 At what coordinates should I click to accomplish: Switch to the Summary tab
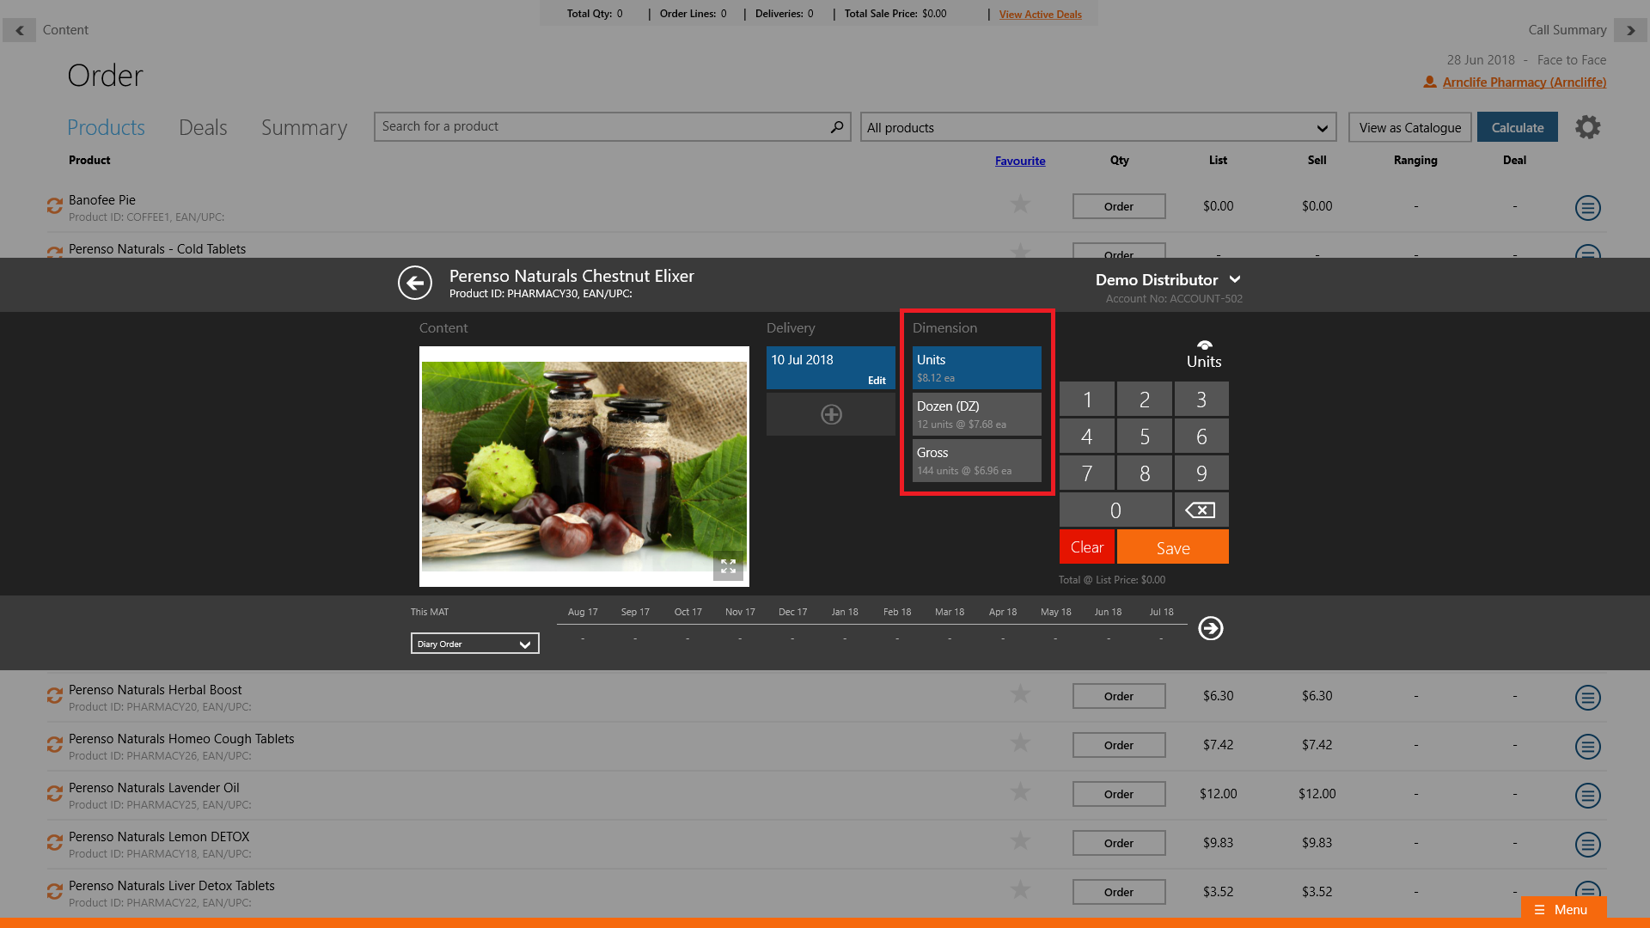[x=304, y=127]
